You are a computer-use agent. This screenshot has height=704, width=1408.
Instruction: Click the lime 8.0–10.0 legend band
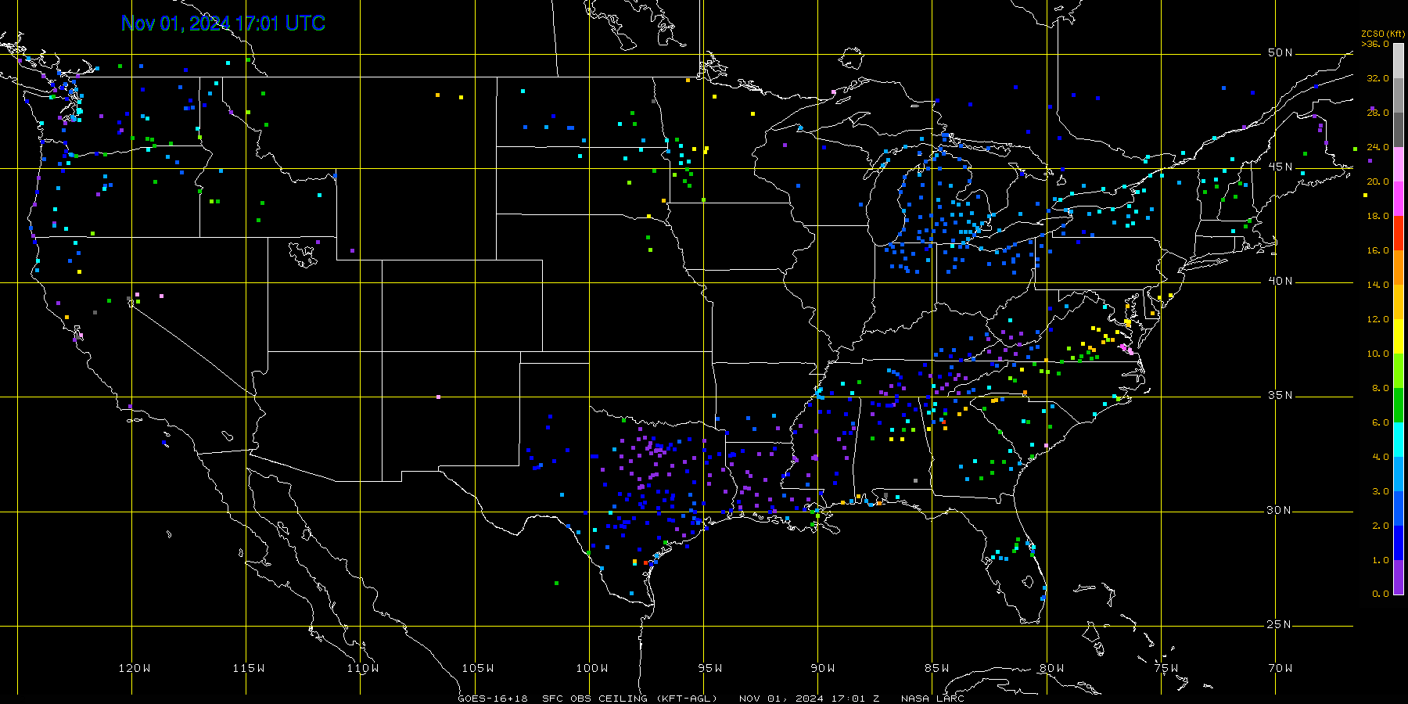(1399, 371)
